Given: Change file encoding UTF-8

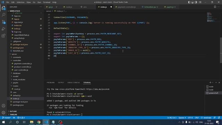Looking at the screenshot, I should coord(190,118).
